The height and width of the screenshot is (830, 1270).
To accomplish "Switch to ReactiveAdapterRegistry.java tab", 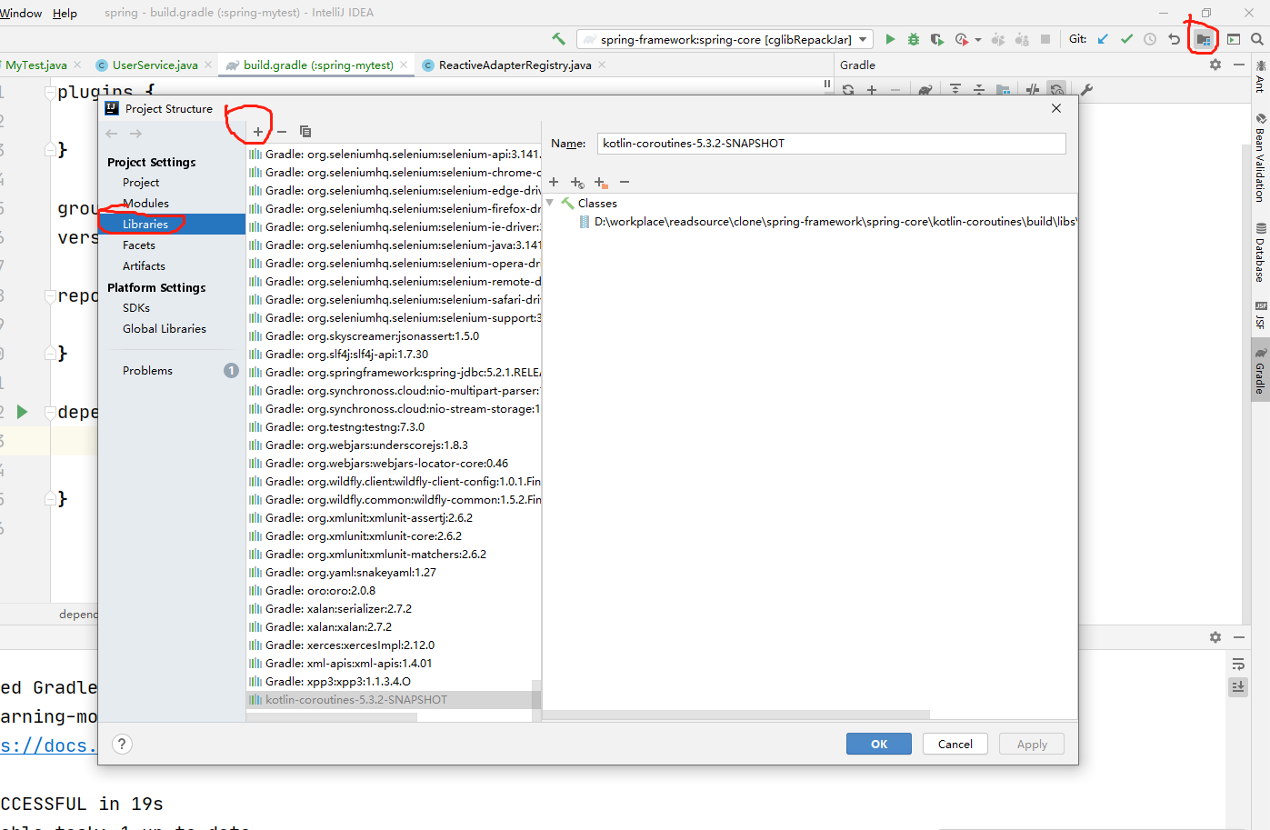I will click(x=515, y=65).
